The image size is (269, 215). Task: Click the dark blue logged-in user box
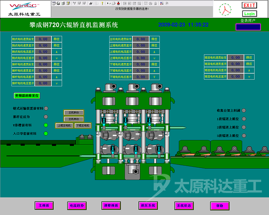[248, 27]
